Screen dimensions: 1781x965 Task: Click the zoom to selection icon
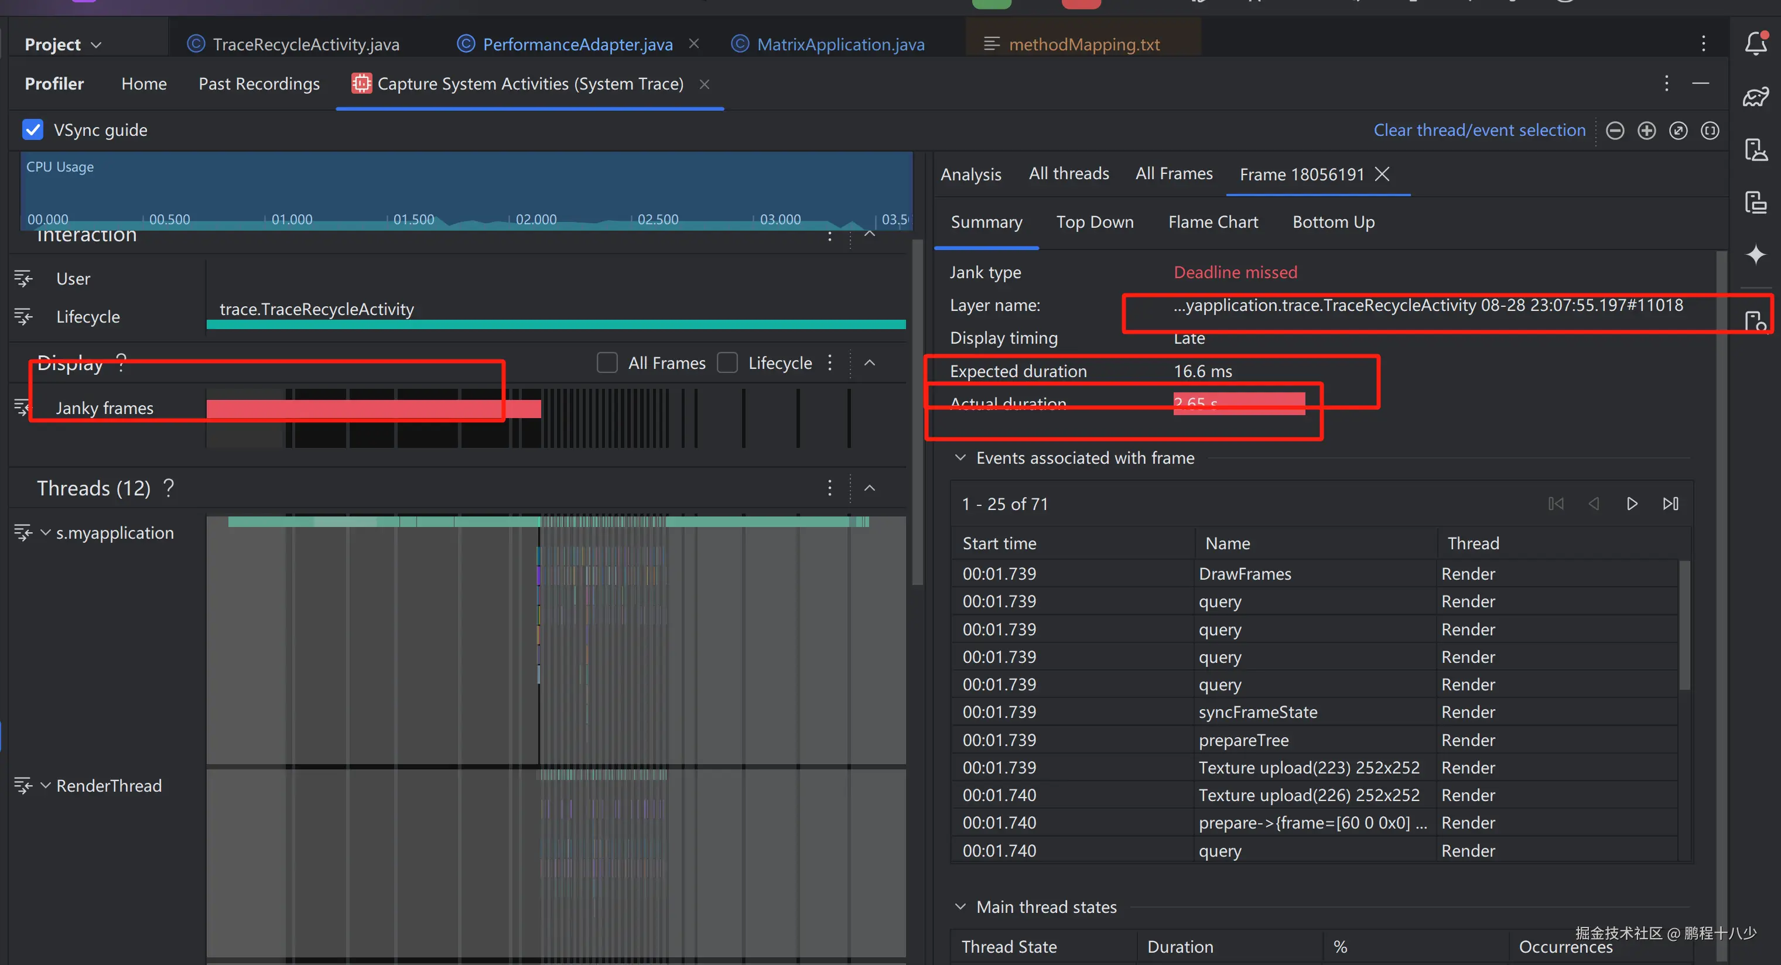(x=1710, y=131)
